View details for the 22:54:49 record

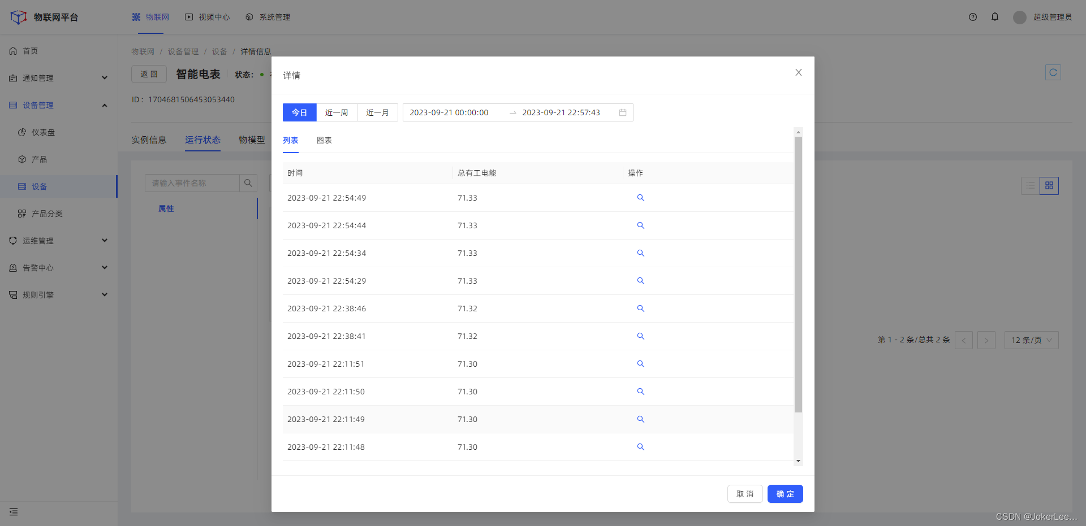(x=640, y=198)
